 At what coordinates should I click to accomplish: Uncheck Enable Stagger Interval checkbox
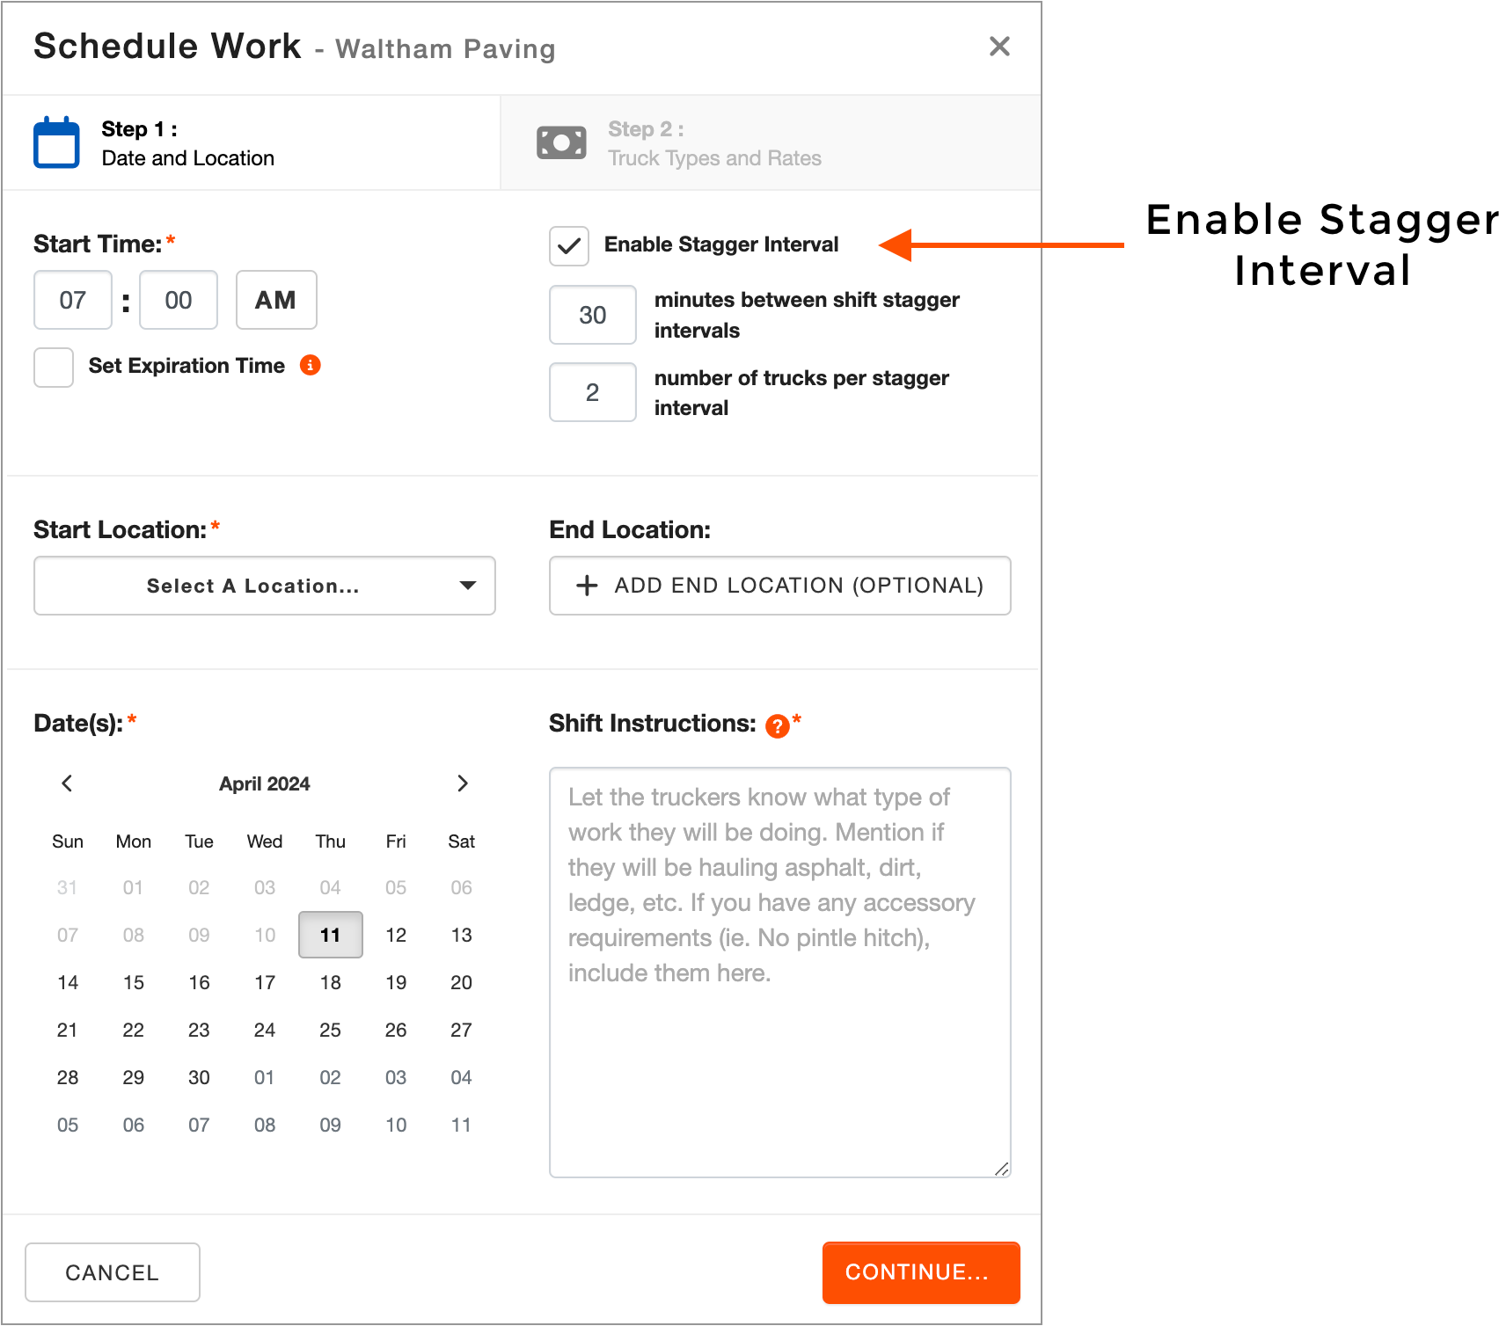pos(569,246)
